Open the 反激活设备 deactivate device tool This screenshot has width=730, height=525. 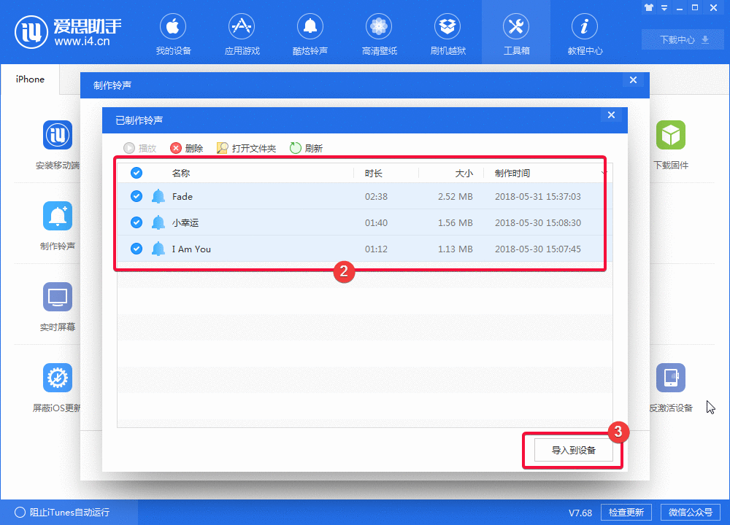[671, 386]
